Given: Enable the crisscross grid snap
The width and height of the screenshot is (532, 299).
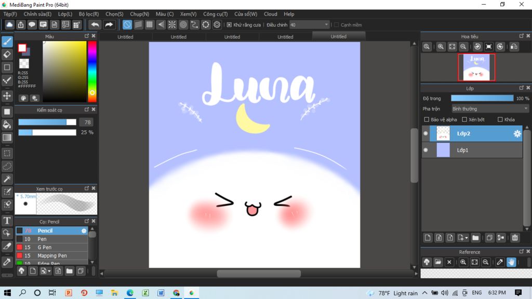Looking at the screenshot, I should 150,25.
